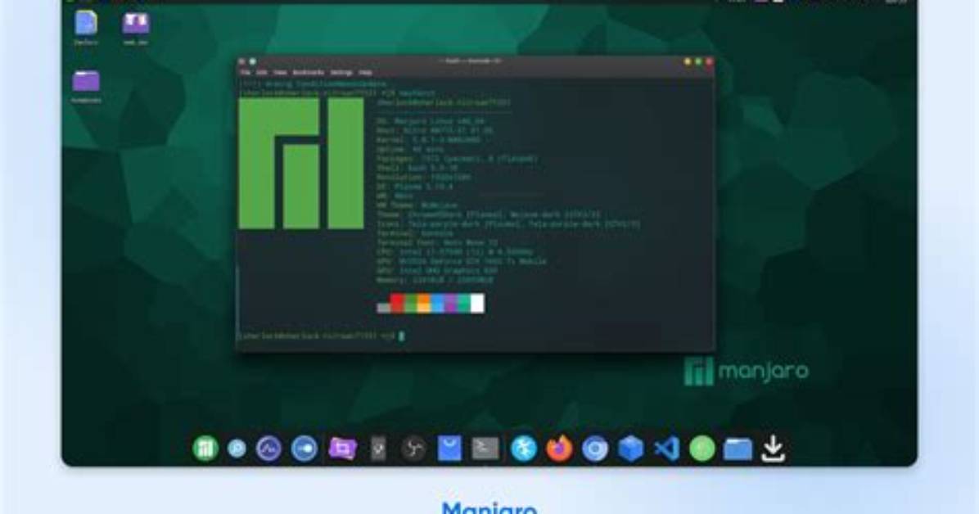
Task: Pin Konsole window using titlebar pin icon
Action: click(253, 61)
